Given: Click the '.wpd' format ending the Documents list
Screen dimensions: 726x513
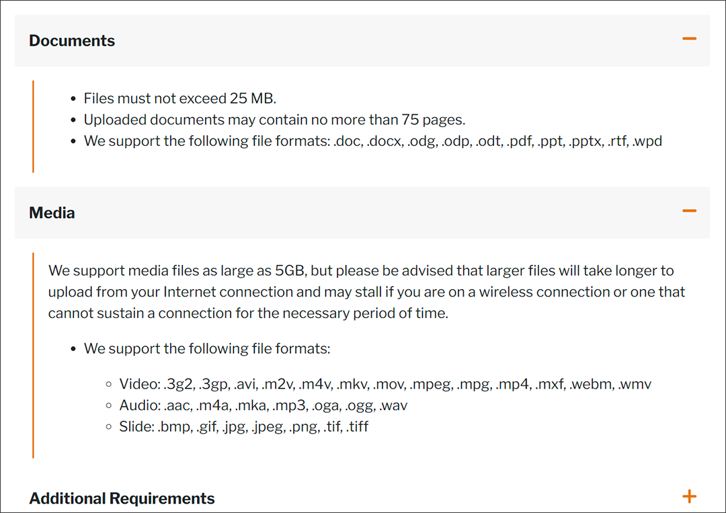Looking at the screenshot, I should pos(647,141).
